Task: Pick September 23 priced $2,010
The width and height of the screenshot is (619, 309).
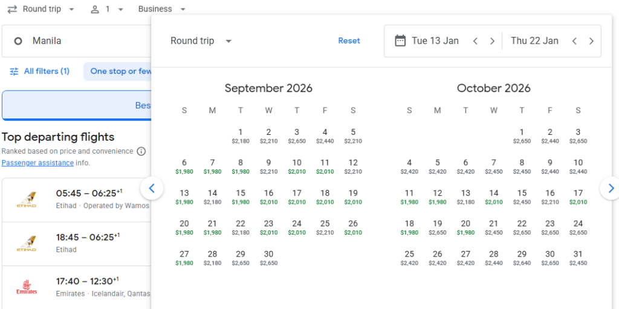Action: [x=268, y=227]
